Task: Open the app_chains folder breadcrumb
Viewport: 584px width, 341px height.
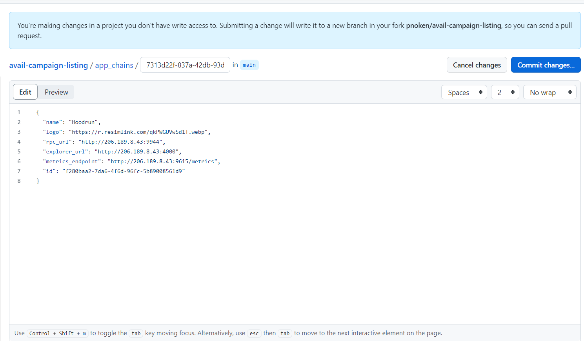Action: click(114, 65)
